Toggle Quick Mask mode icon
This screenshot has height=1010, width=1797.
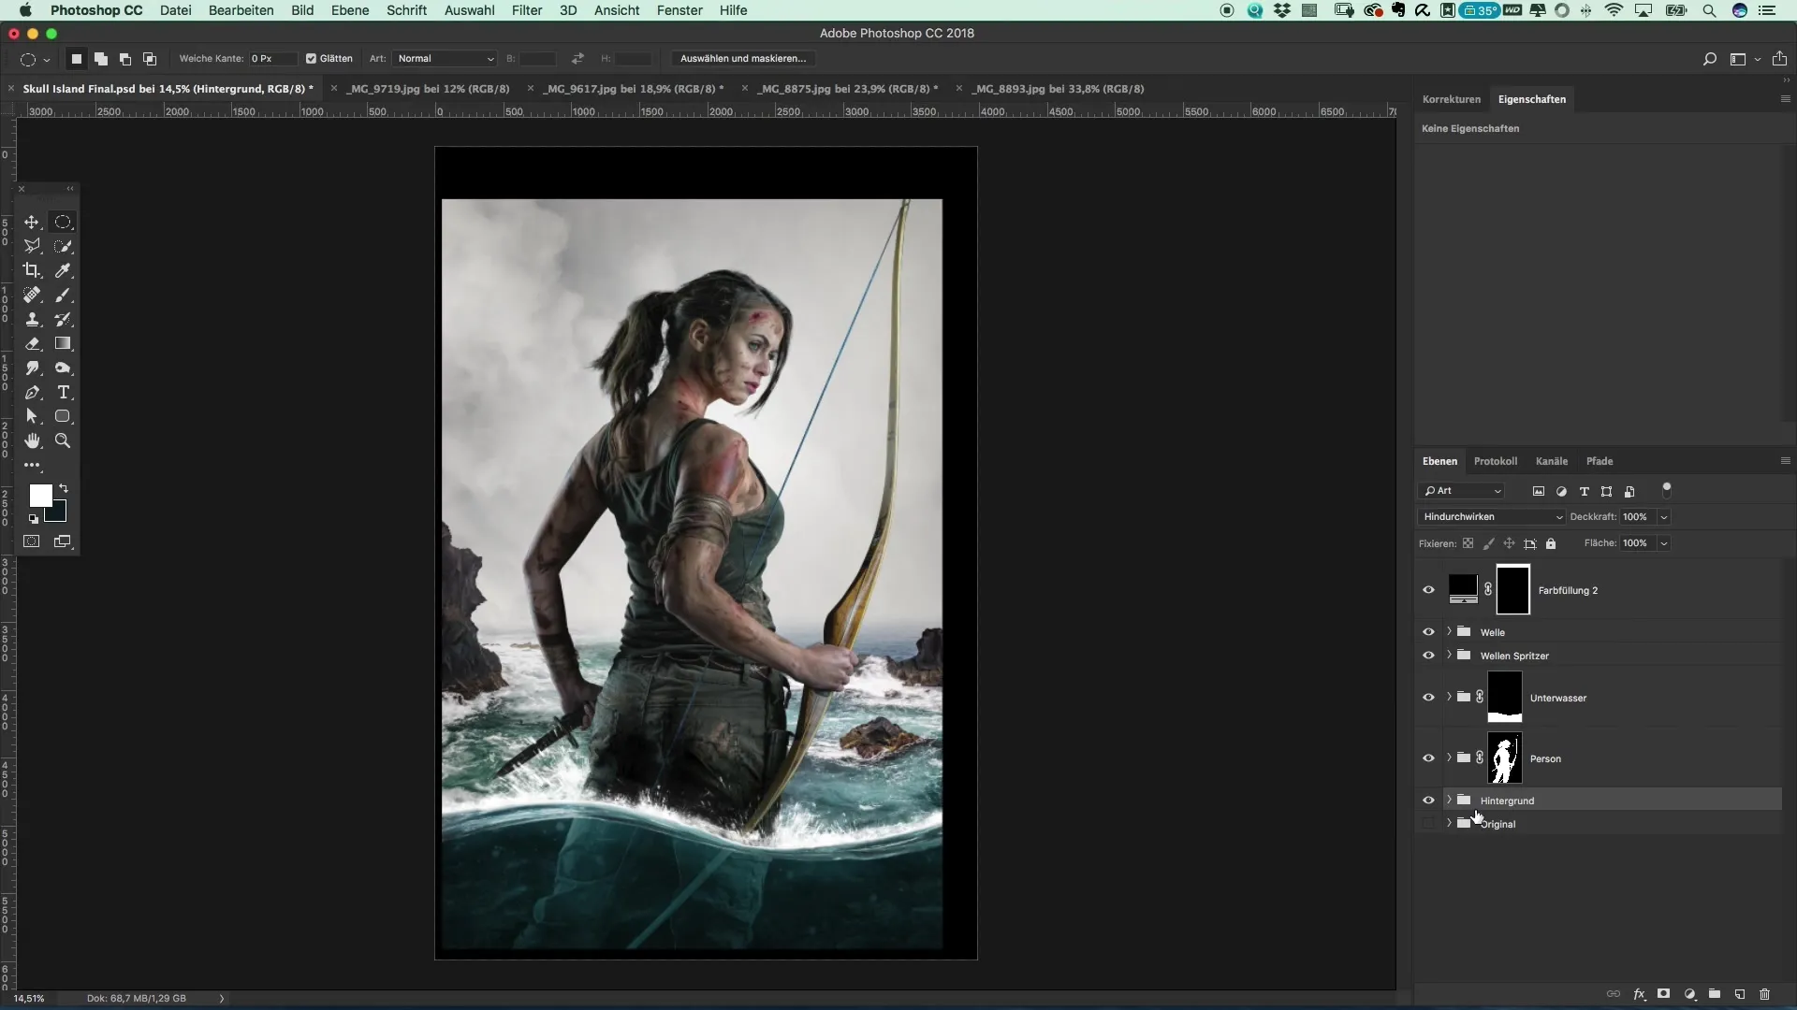tap(32, 541)
